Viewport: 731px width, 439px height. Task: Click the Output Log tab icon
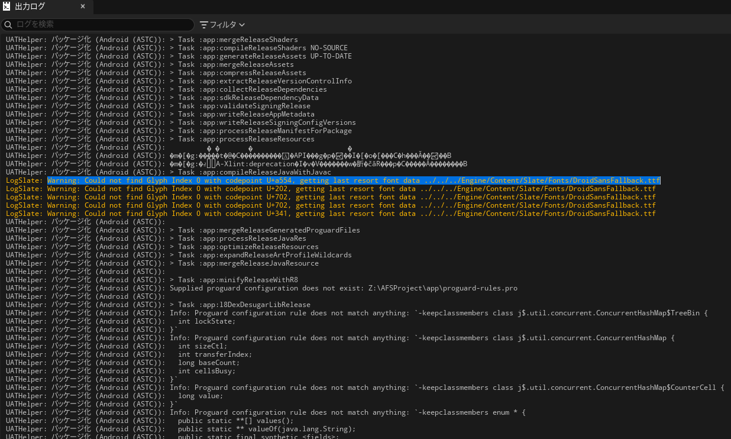7,7
